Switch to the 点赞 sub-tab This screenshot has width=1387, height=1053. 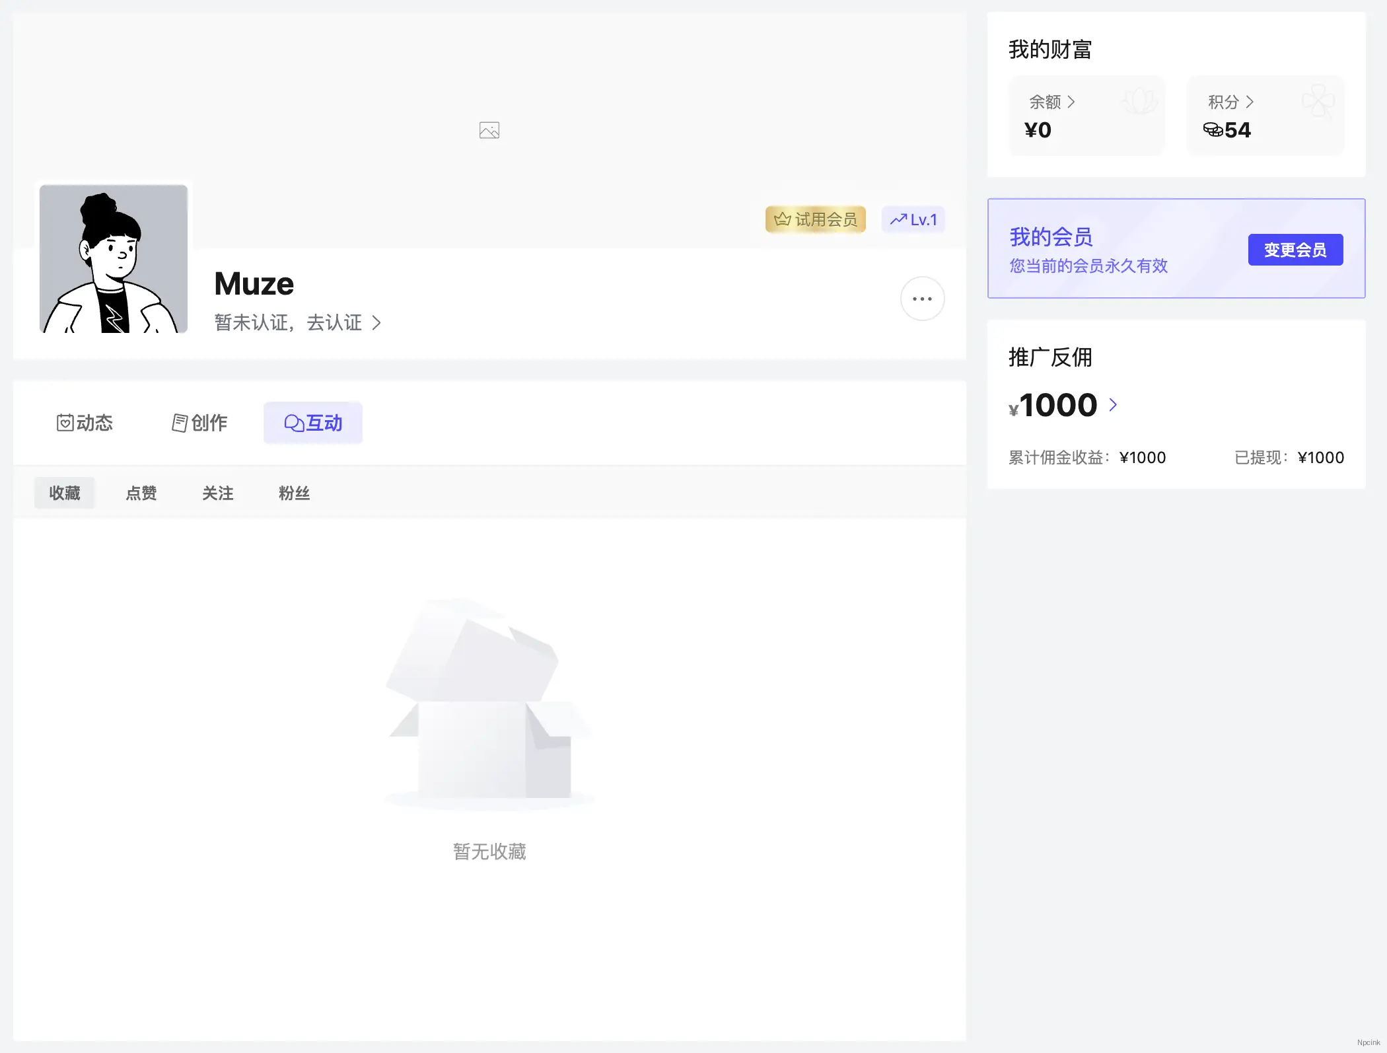pos(141,493)
